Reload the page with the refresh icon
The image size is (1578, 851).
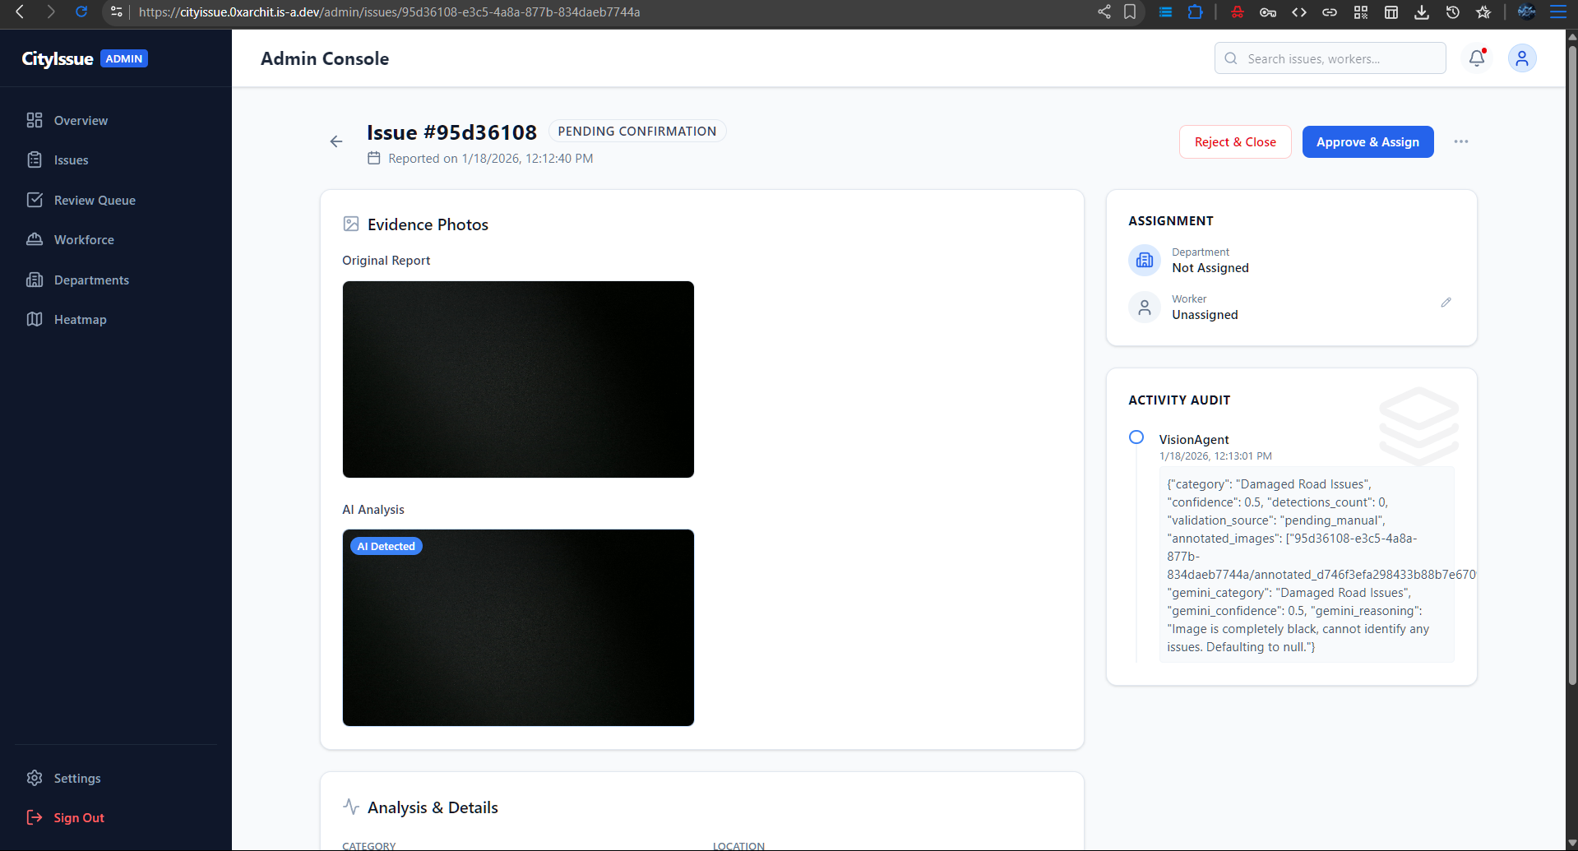[81, 12]
